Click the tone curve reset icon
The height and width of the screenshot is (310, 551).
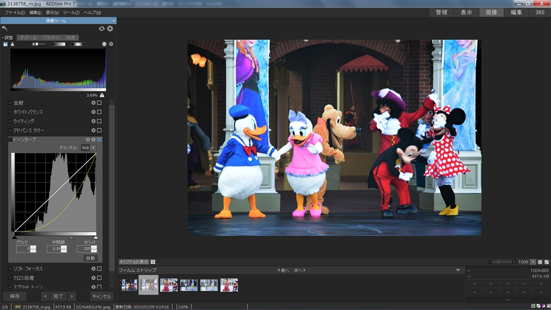coord(88,139)
